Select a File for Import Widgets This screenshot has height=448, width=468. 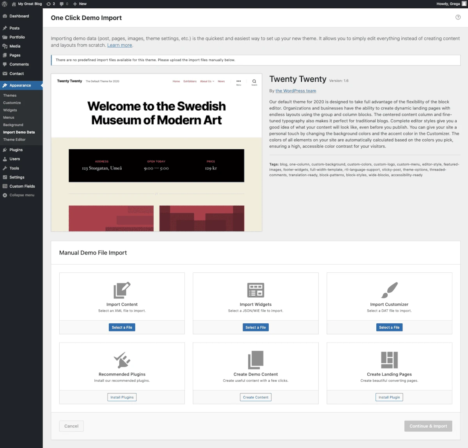pyautogui.click(x=256, y=328)
